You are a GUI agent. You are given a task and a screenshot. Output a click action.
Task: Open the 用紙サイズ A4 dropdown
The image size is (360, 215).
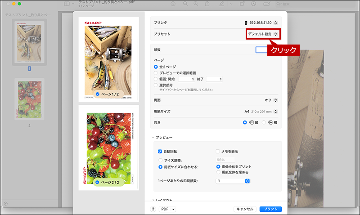coord(261,111)
